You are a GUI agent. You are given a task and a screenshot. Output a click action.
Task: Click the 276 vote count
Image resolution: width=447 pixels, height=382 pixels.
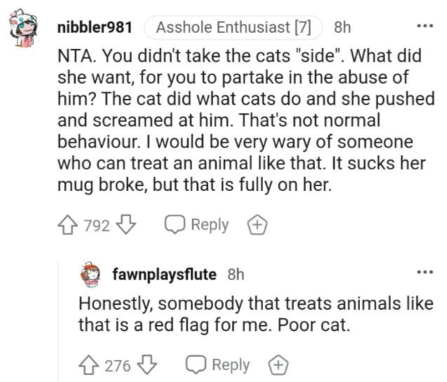click(x=118, y=366)
